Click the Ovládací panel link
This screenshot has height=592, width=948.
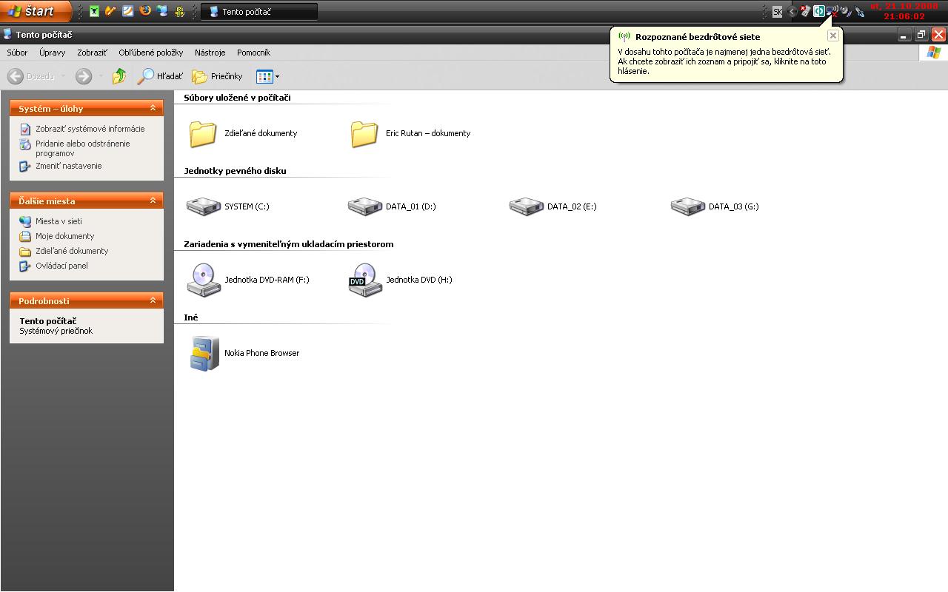[x=61, y=266]
